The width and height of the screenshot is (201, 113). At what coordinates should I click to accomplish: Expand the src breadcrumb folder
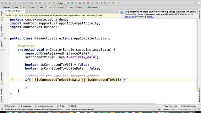tap(23, 7)
